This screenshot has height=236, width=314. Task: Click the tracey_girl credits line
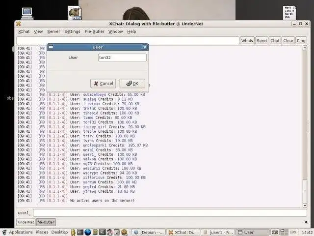[x=108, y=127]
